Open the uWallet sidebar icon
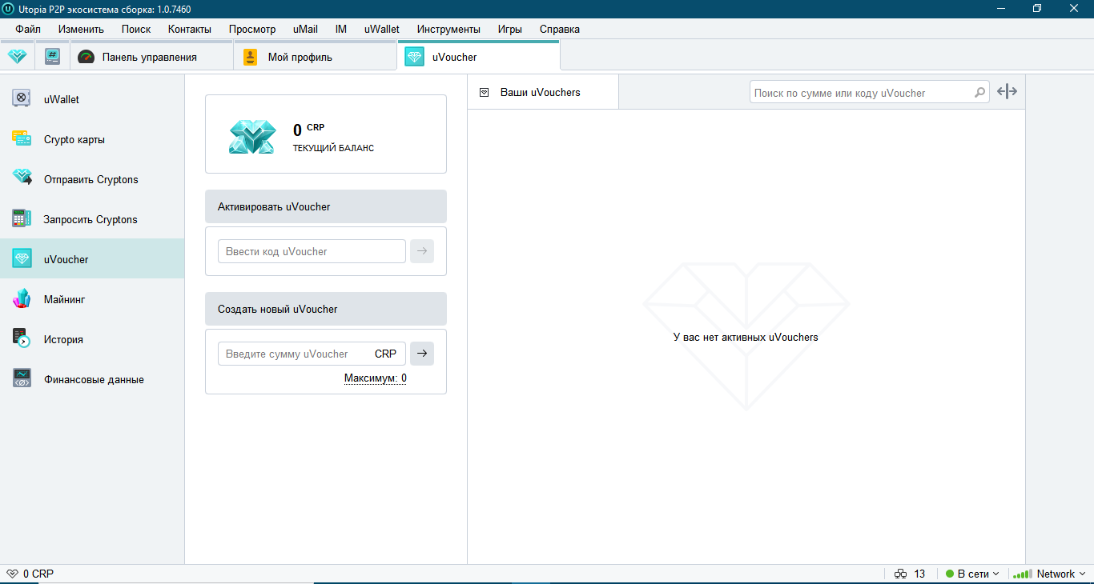Image resolution: width=1094 pixels, height=584 pixels. 22,98
